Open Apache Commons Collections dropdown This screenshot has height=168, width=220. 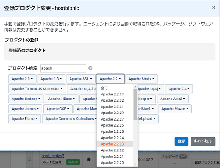70,119
